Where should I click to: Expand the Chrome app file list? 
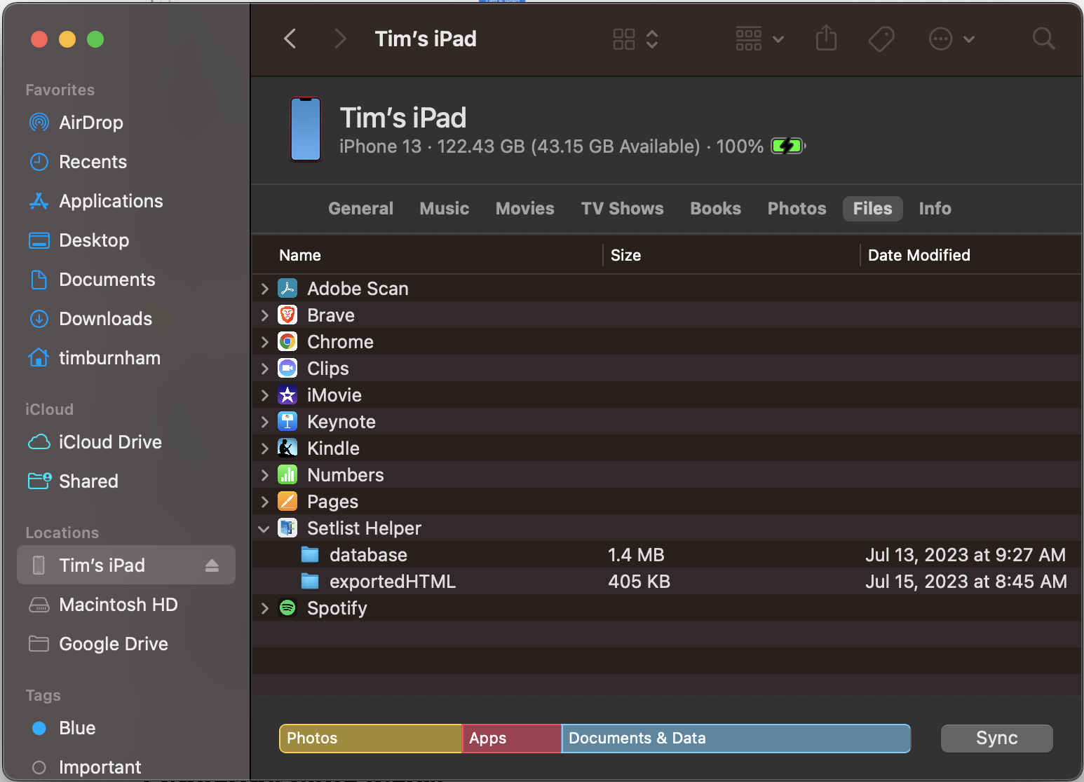(264, 341)
